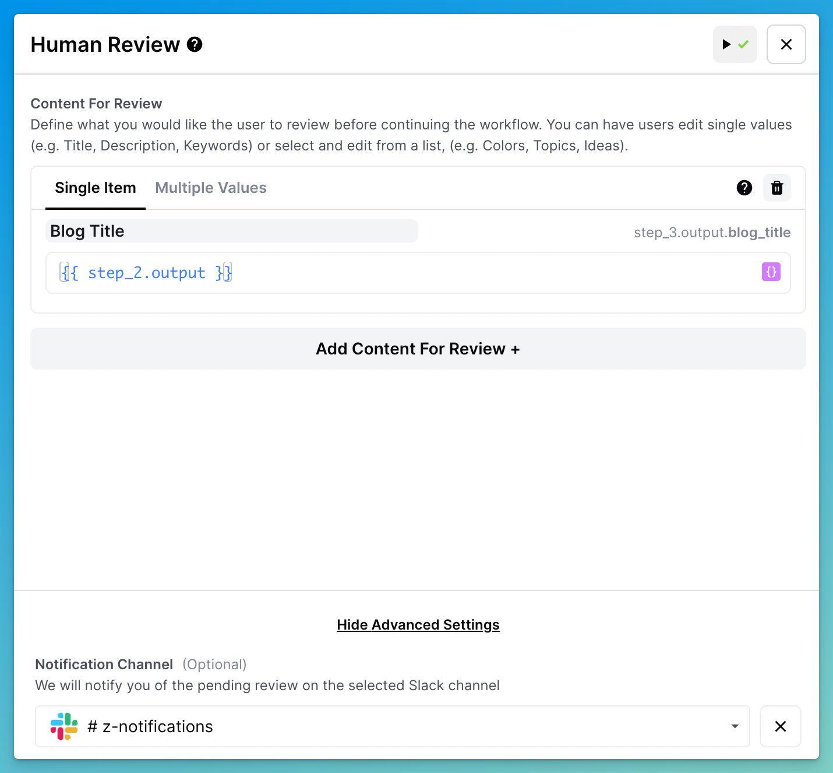Click the step_3.output.blog_title reference text
The image size is (833, 773).
point(712,233)
